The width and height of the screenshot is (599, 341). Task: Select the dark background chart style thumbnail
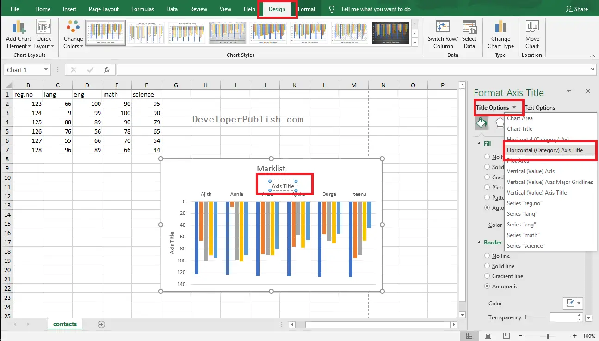pyautogui.click(x=391, y=33)
